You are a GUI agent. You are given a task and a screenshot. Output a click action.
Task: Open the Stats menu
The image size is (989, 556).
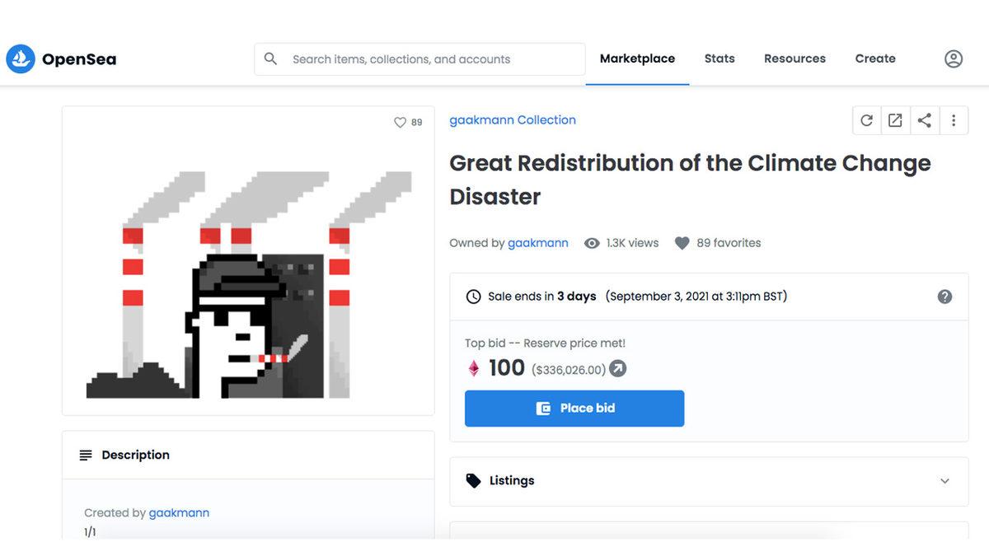tap(719, 58)
